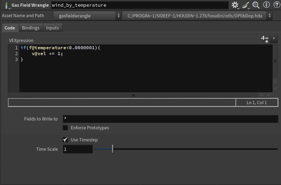Open the OPlibDop.hda path dropdown
Viewport: 281px width, 185px height.
197,16
